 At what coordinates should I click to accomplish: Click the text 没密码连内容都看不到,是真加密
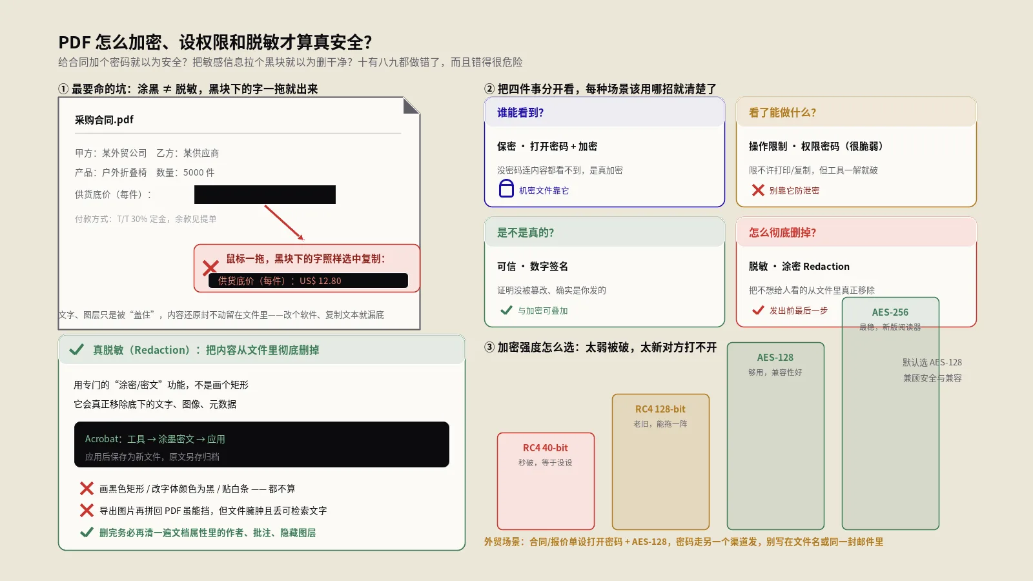pos(560,170)
